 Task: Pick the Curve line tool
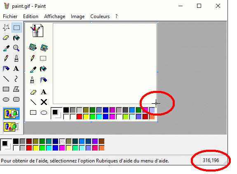pyautogui.click(x=16, y=79)
